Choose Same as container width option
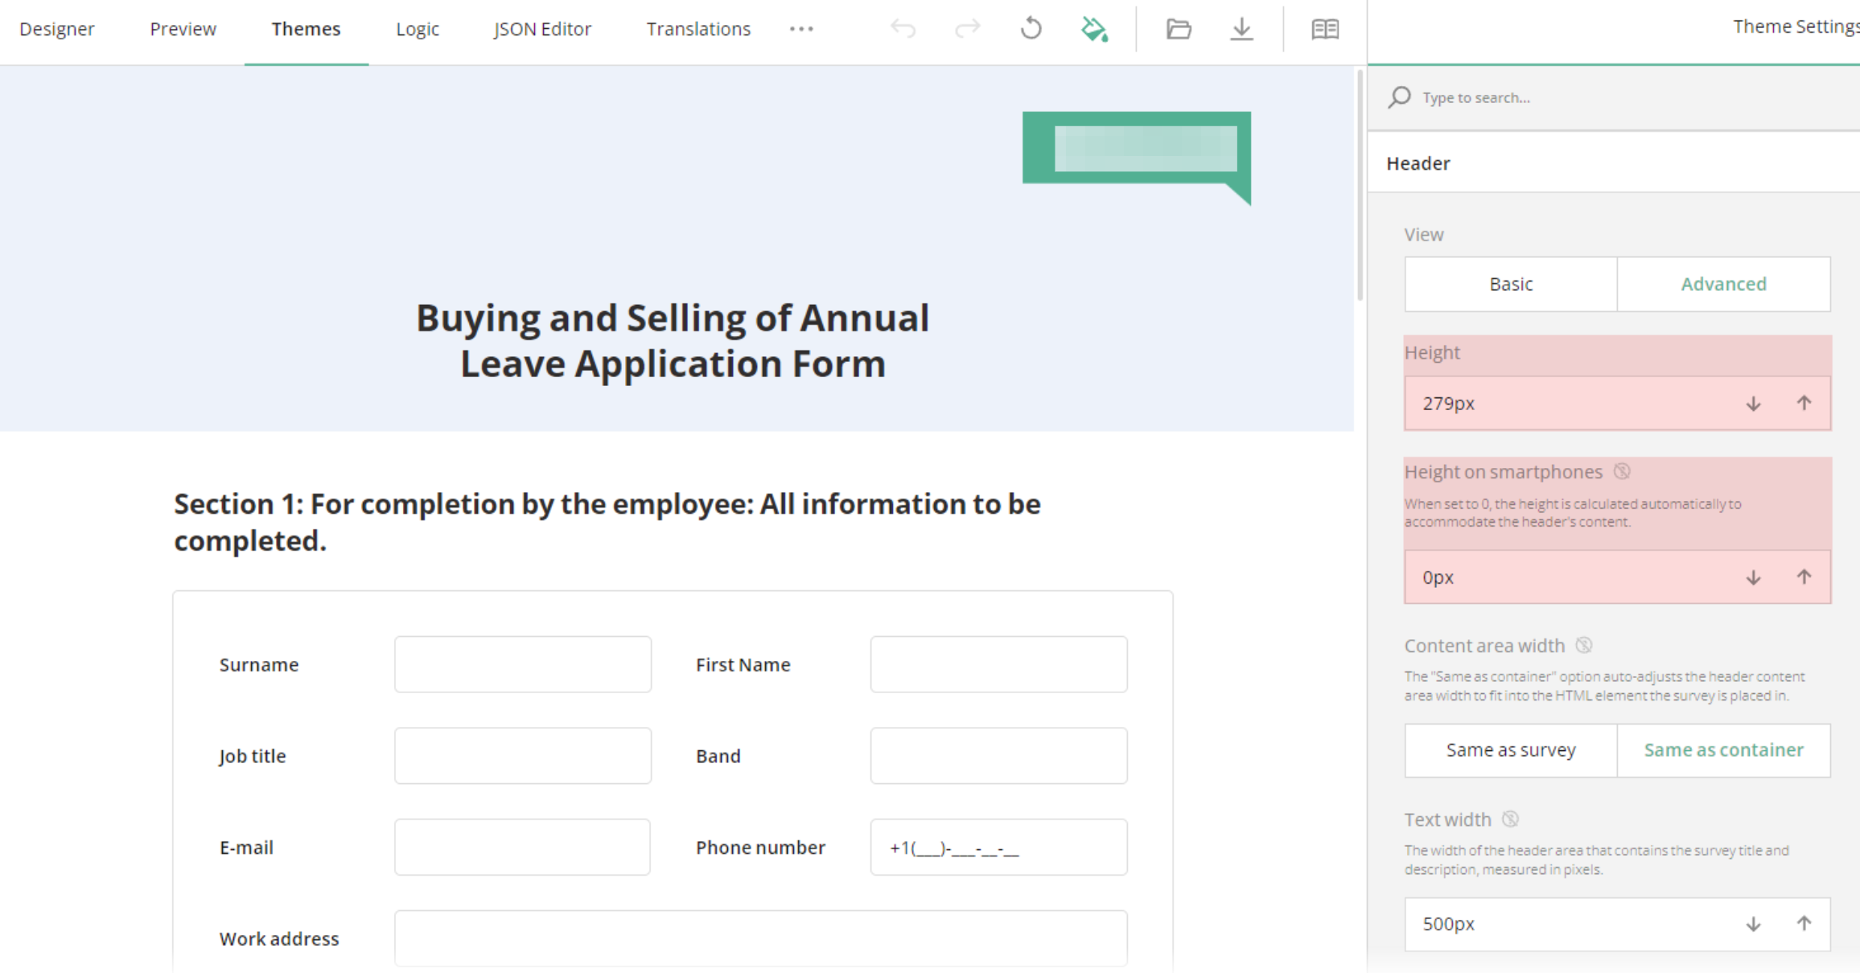Viewport: 1860px width, 973px height. point(1723,750)
